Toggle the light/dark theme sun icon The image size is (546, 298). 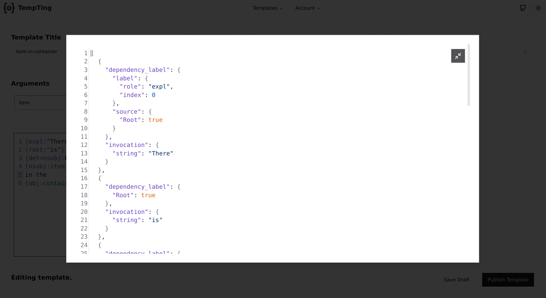[538, 8]
